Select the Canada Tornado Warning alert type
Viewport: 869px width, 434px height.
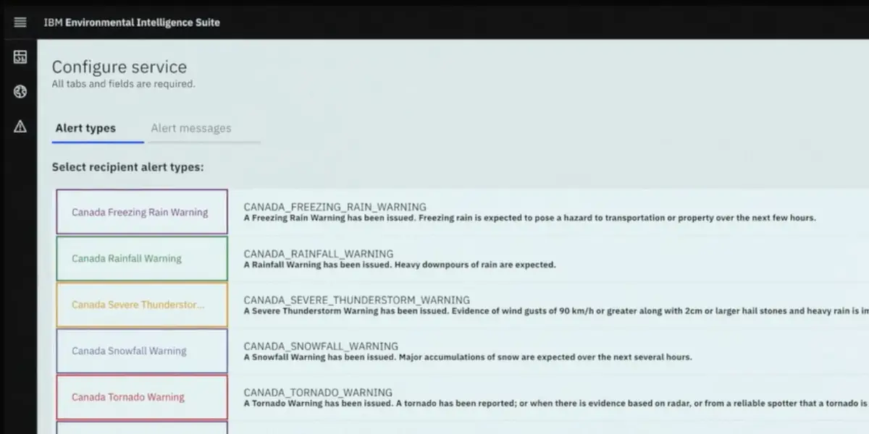point(142,397)
